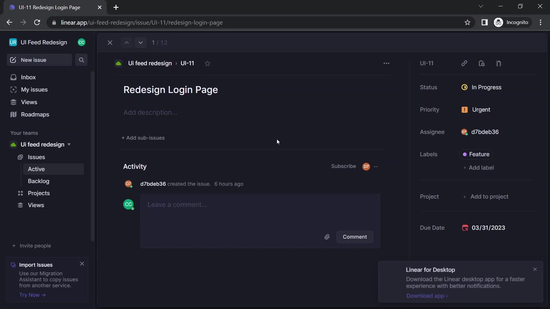
Task: Click the Comment button to submit
Action: tap(354, 237)
